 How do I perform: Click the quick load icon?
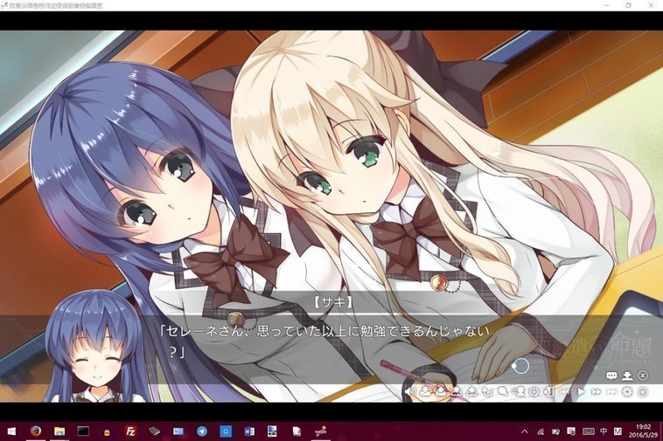pyautogui.click(x=471, y=391)
